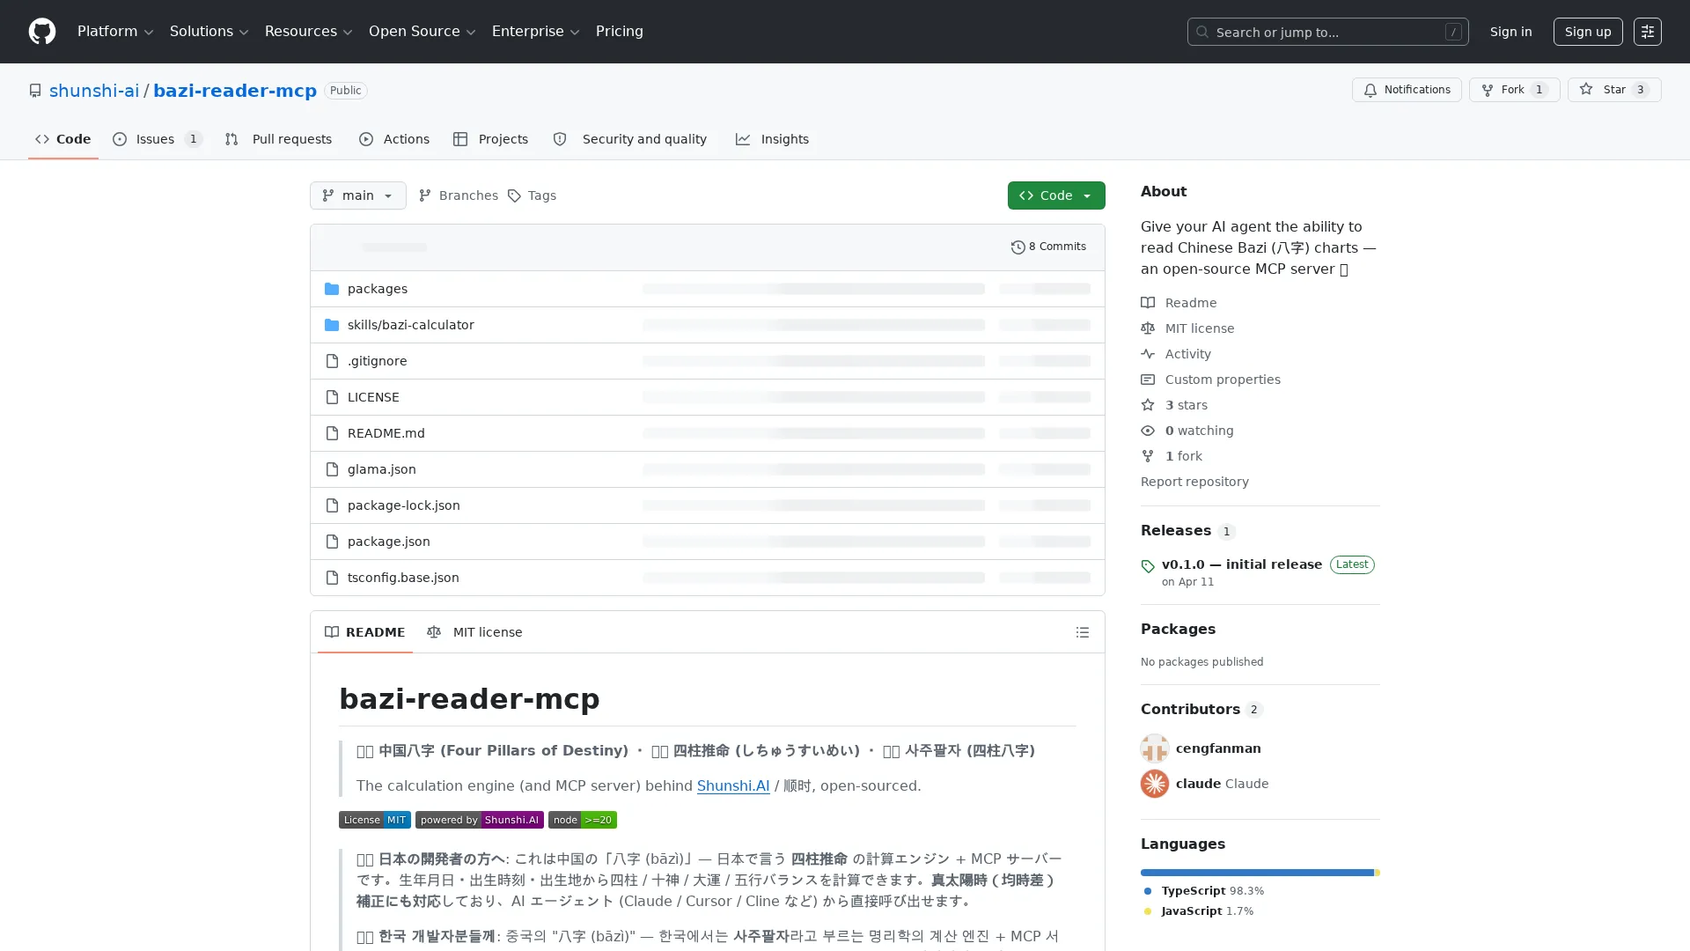
Task: Expand the Platform menu
Action: [115, 32]
